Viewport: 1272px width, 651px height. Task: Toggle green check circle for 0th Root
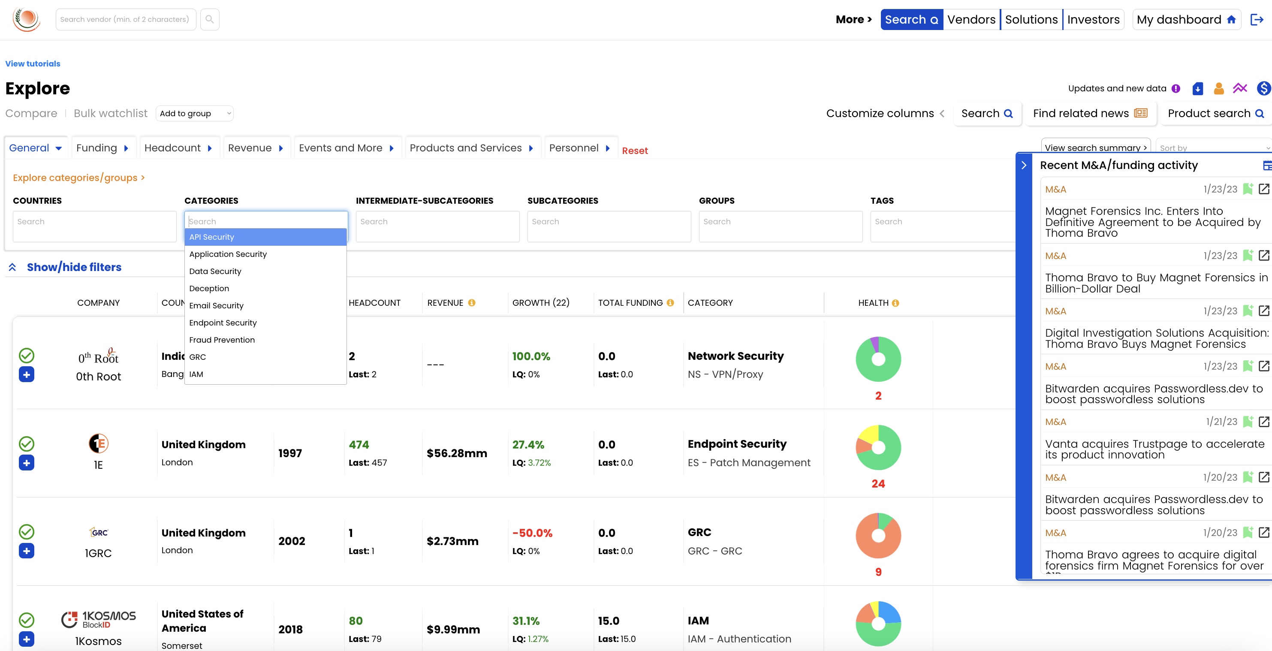[27, 355]
